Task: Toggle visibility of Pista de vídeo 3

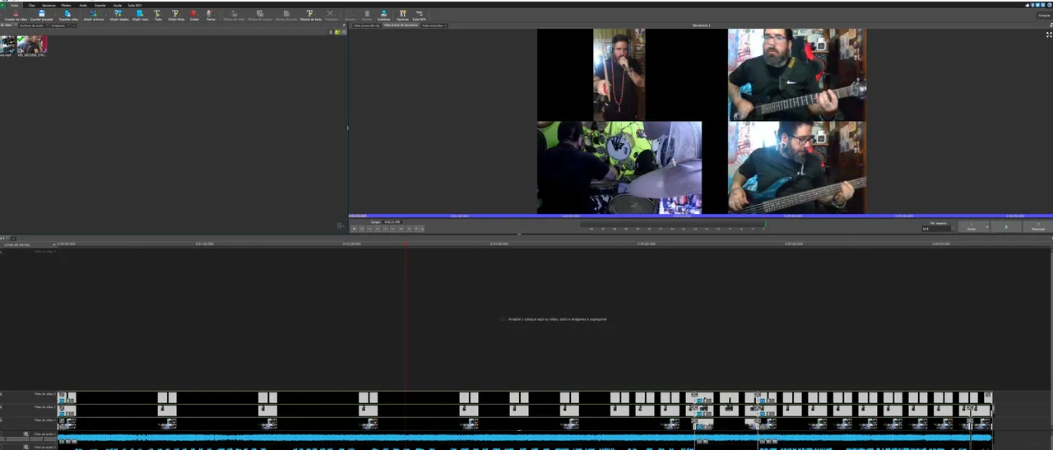Action: point(2,395)
